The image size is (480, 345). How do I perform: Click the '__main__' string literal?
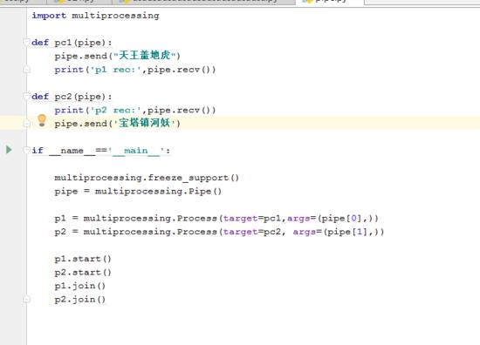coord(136,151)
